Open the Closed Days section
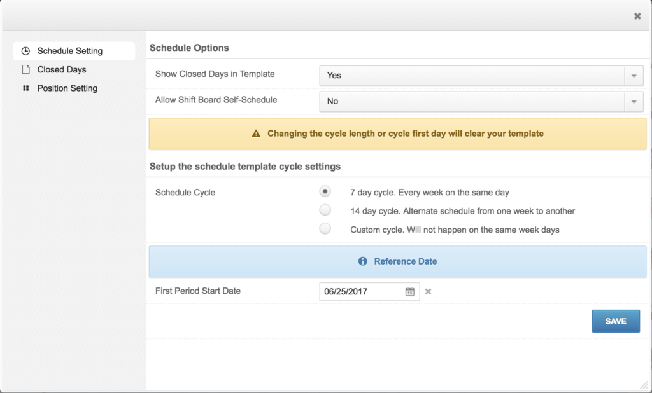652x393 pixels. [x=62, y=69]
